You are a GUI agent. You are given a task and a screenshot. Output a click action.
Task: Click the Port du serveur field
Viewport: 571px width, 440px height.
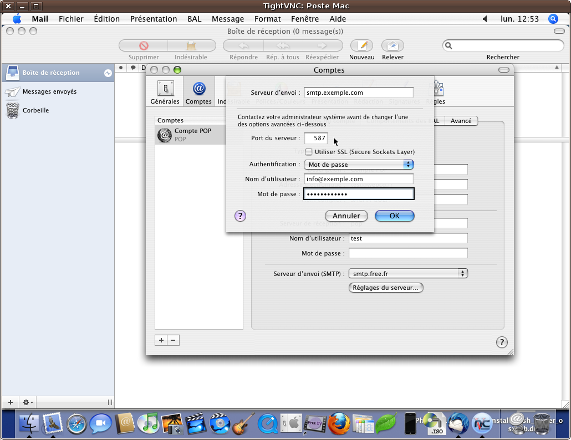tap(316, 139)
